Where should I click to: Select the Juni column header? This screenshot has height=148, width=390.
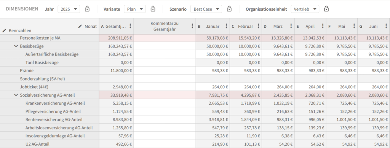coord(373,26)
